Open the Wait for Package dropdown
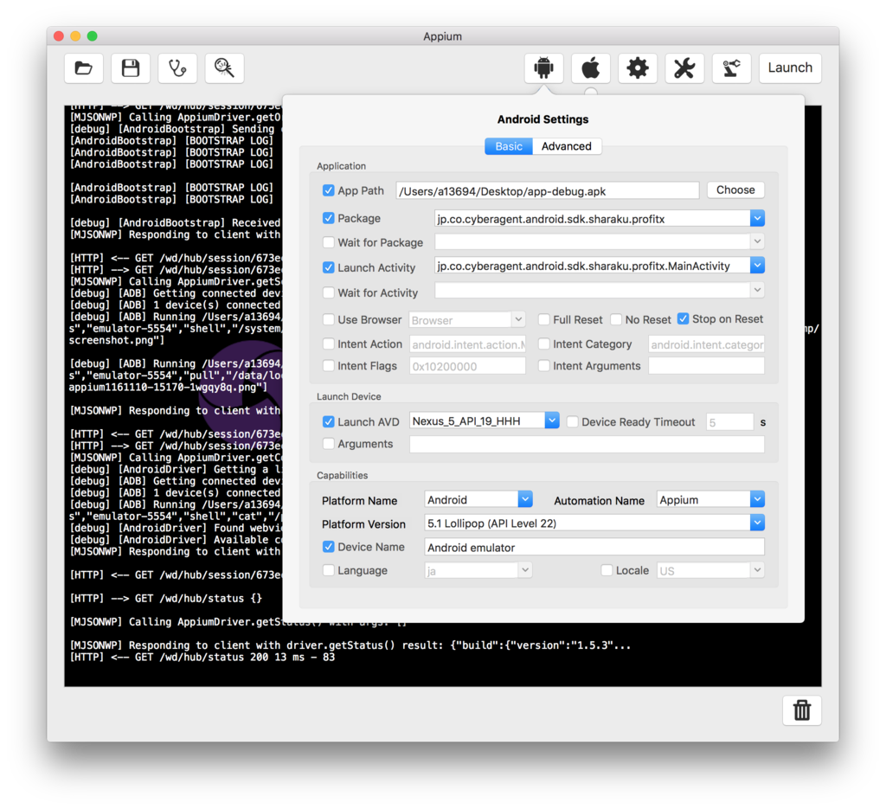886x809 pixels. click(757, 241)
